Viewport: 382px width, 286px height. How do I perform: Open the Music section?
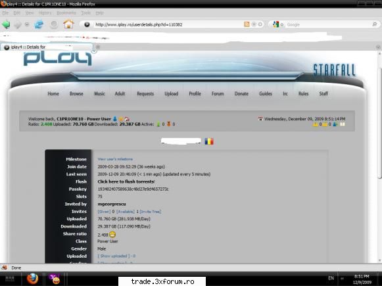(100, 93)
